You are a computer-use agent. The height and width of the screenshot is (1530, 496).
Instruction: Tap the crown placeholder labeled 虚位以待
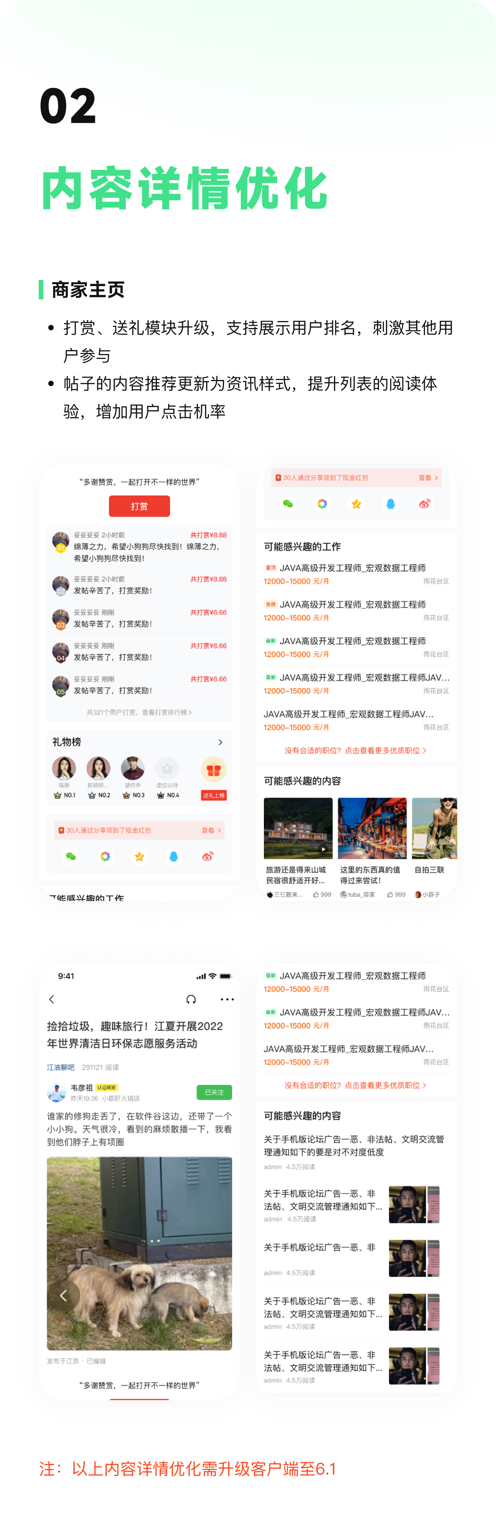click(x=167, y=768)
